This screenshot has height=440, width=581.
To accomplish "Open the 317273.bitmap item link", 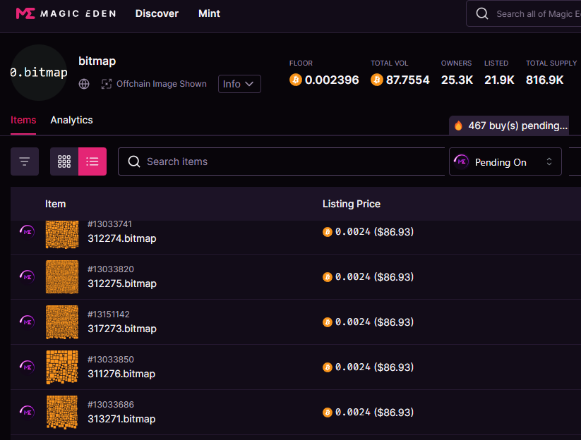I will point(122,329).
